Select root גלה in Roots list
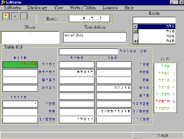The height and width of the screenshot is (139, 184). (x=157, y=27)
